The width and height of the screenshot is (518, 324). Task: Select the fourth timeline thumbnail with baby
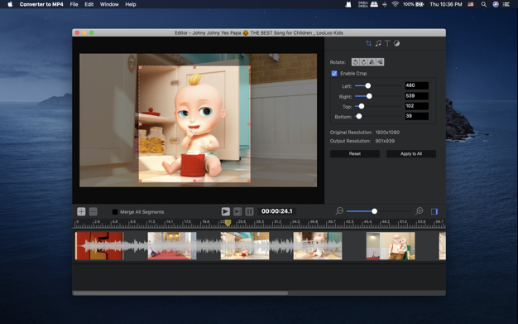(x=318, y=245)
